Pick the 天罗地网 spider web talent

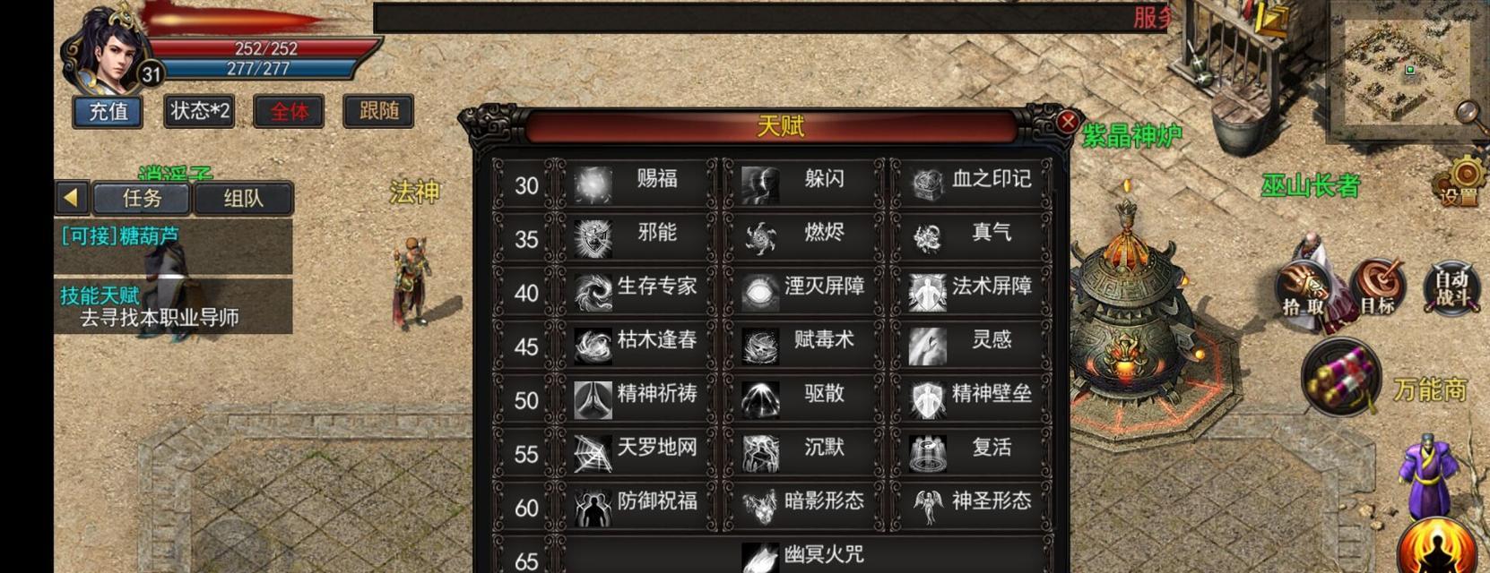[x=637, y=452]
